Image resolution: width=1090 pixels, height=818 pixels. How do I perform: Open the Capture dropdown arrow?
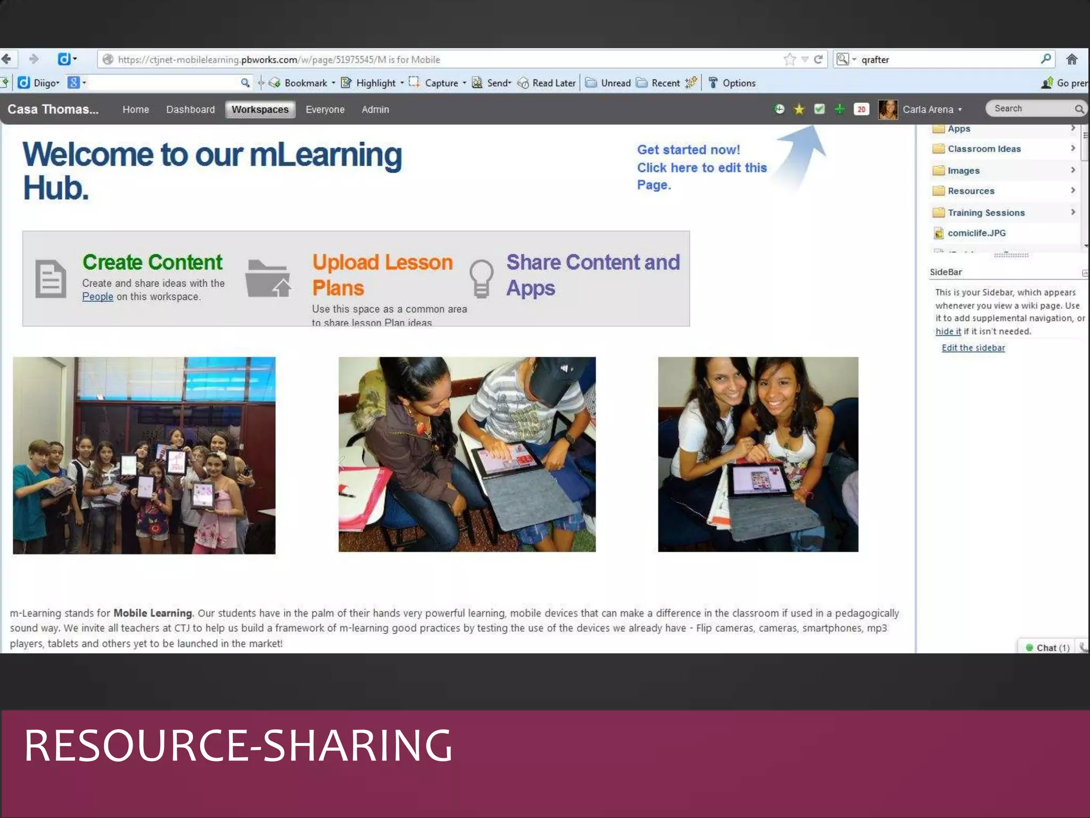pyautogui.click(x=464, y=83)
